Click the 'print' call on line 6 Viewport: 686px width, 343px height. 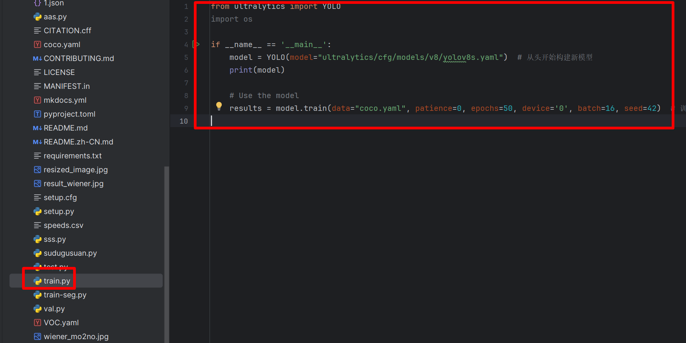click(x=241, y=70)
